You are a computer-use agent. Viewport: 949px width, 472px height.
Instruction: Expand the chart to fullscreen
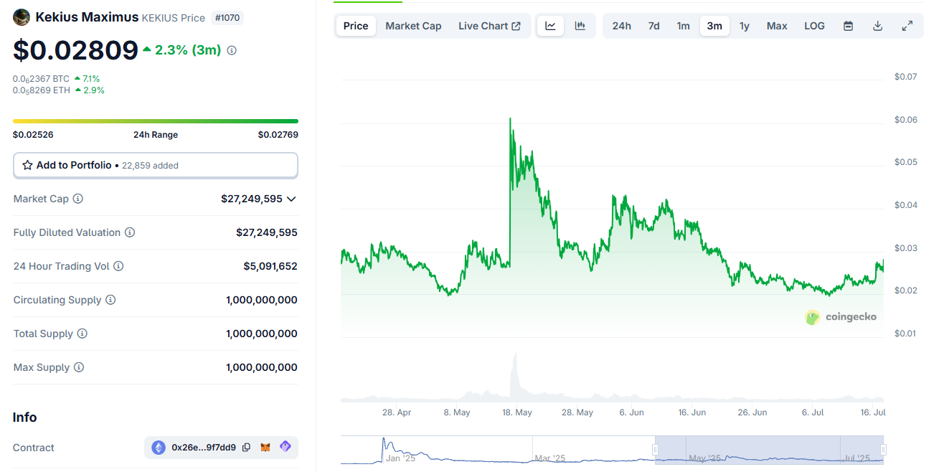(x=907, y=25)
